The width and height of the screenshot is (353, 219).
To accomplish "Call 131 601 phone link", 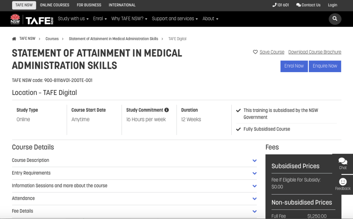I will pyautogui.click(x=280, y=5).
